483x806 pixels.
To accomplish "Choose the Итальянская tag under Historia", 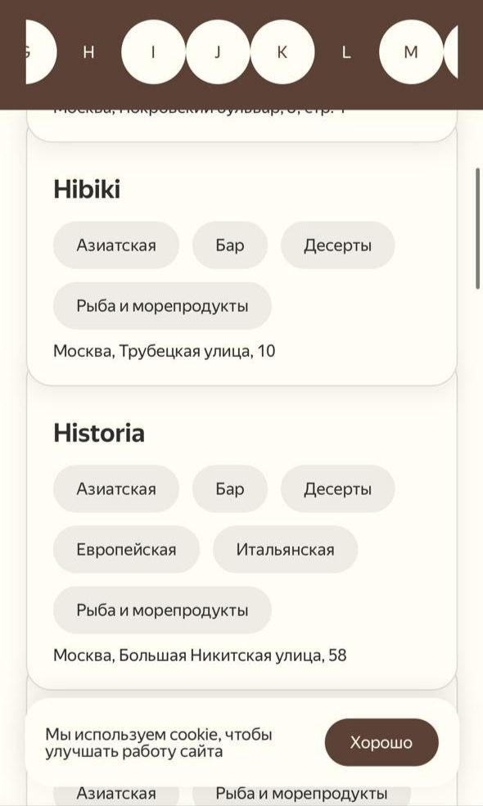I will click(285, 549).
